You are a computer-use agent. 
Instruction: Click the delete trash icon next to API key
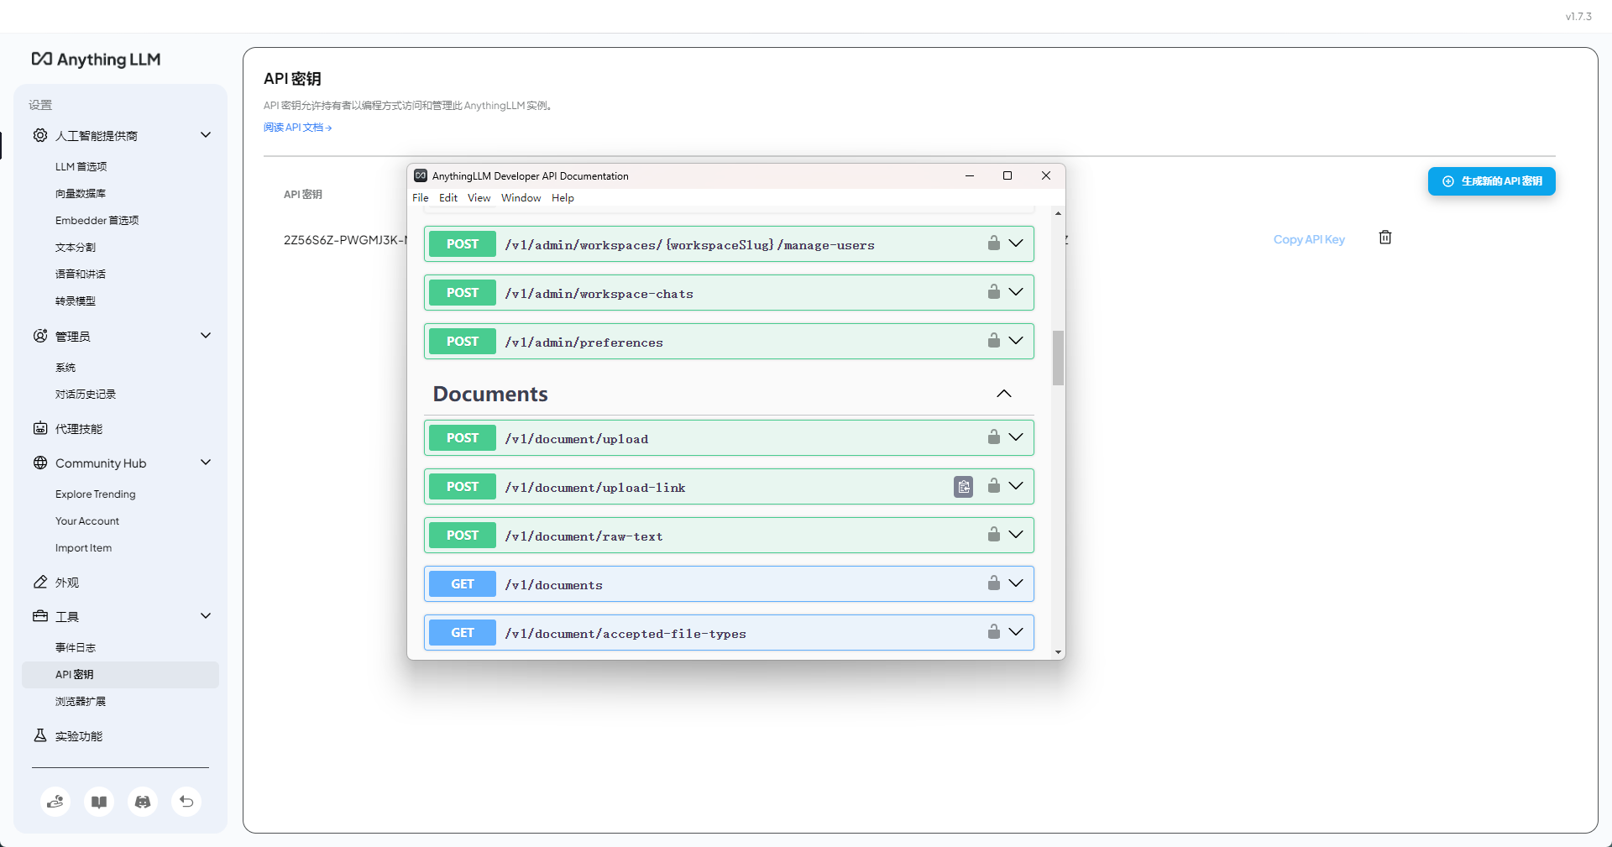(x=1384, y=237)
